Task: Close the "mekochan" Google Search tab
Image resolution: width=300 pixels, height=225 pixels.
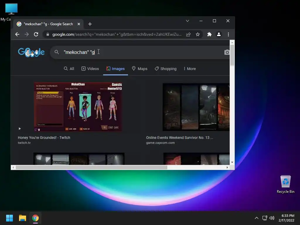Action: (79, 24)
